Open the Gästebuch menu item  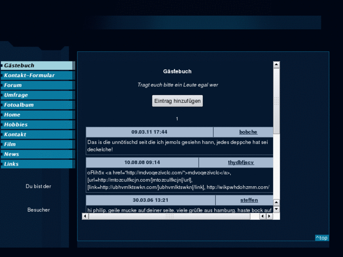38,66
